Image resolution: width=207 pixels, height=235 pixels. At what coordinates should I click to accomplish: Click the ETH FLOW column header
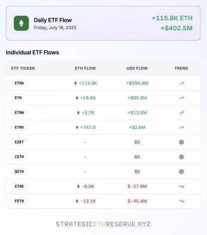coord(85,68)
